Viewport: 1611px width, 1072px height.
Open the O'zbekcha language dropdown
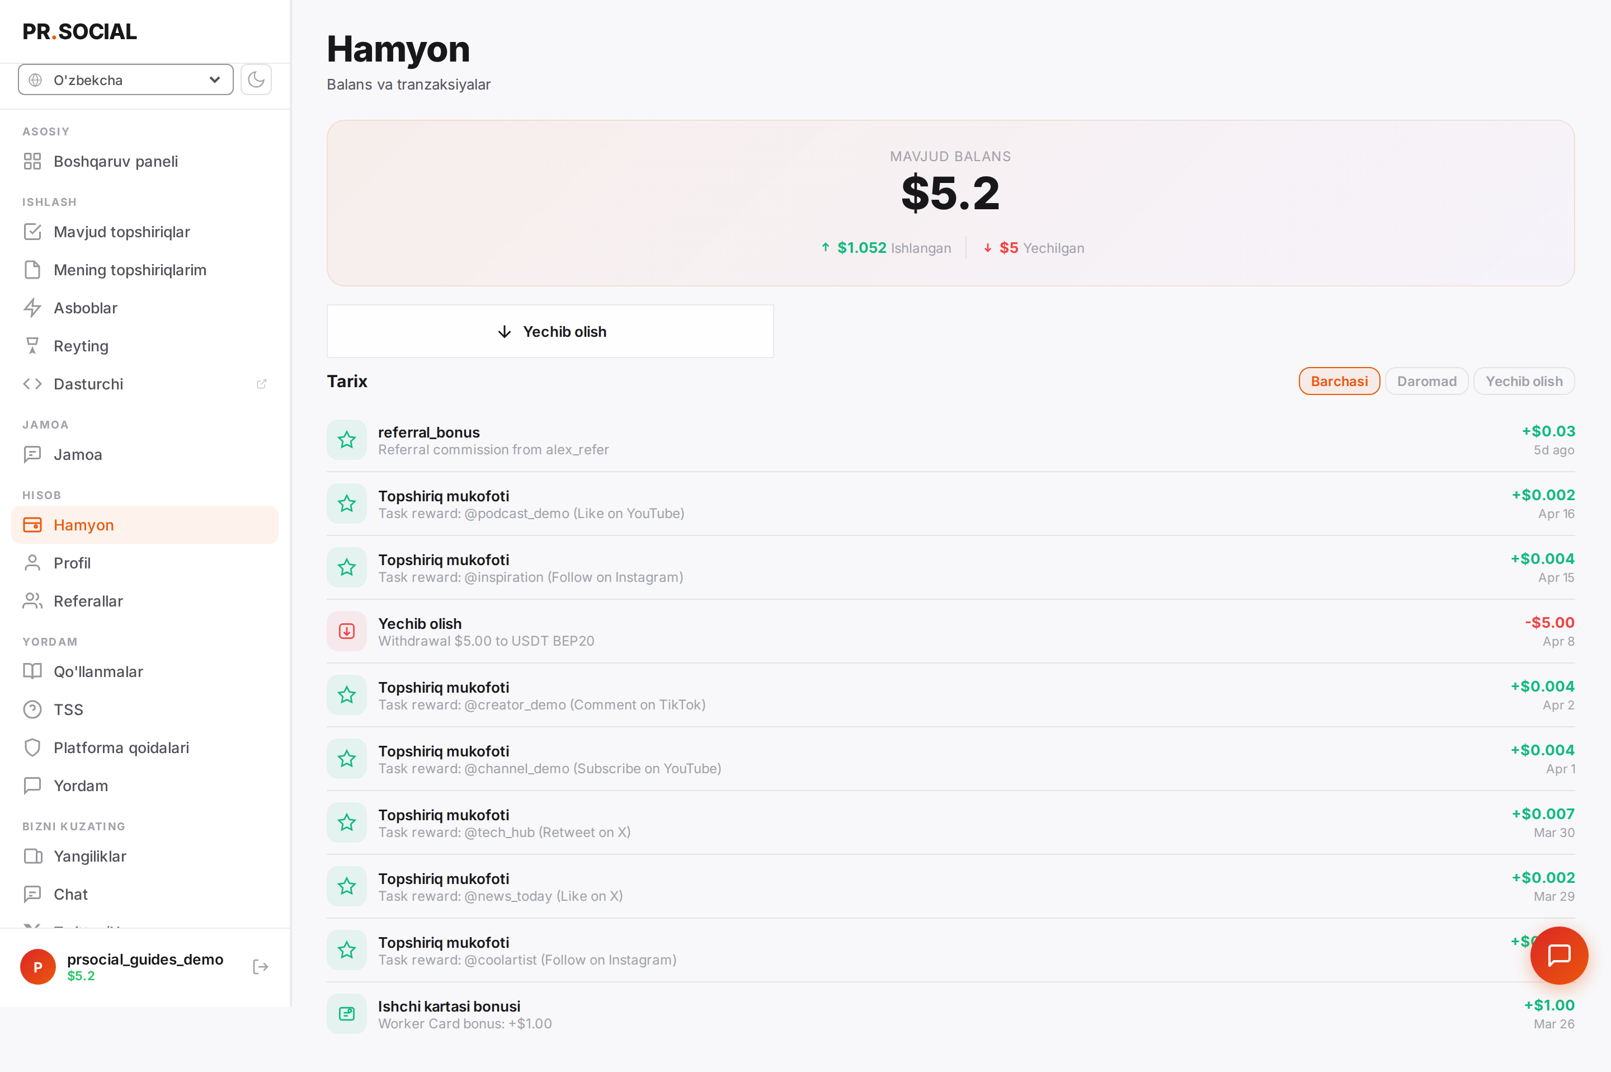click(126, 79)
